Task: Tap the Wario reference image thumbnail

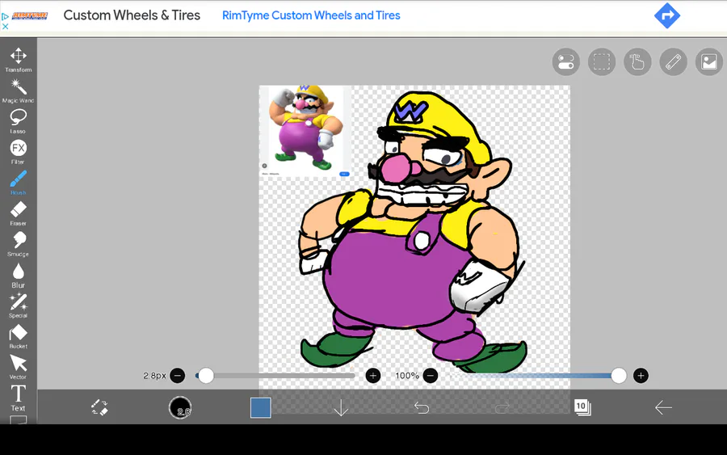Action: click(x=305, y=131)
